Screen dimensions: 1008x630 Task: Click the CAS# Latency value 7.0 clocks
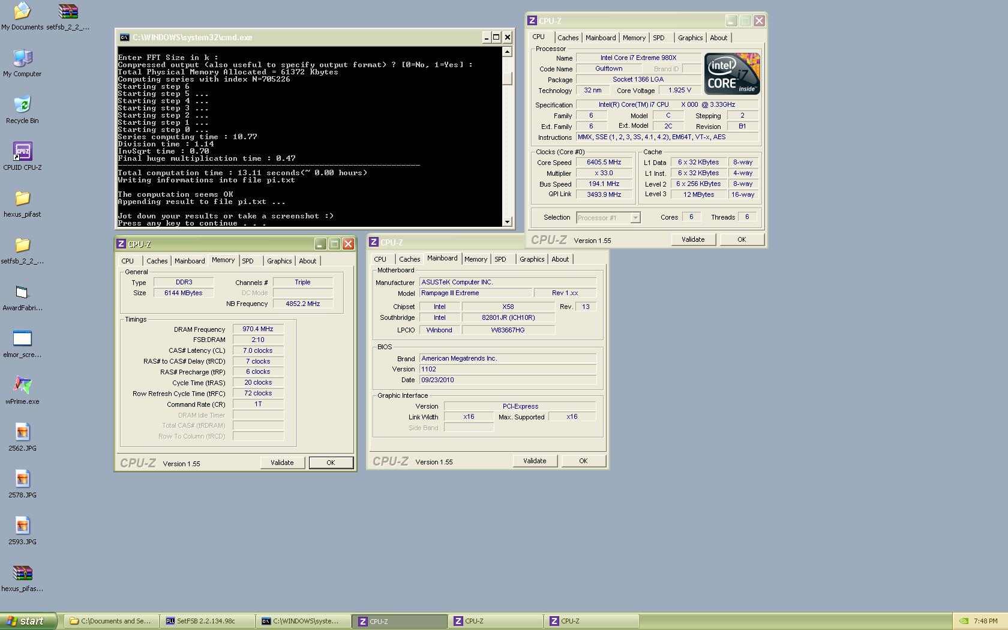(258, 350)
